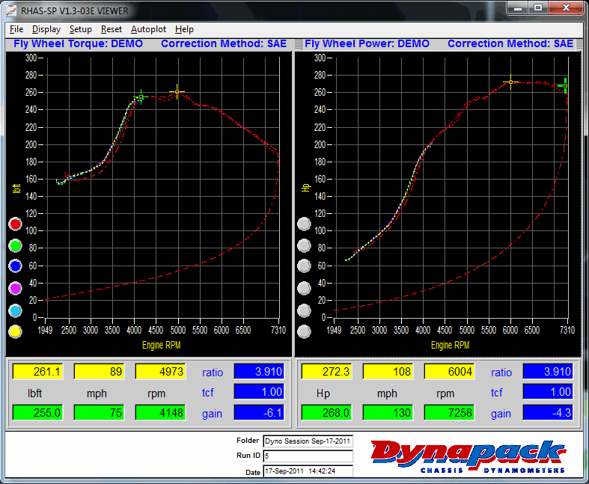Open the Setup menu
The width and height of the screenshot is (589, 484).
80,29
